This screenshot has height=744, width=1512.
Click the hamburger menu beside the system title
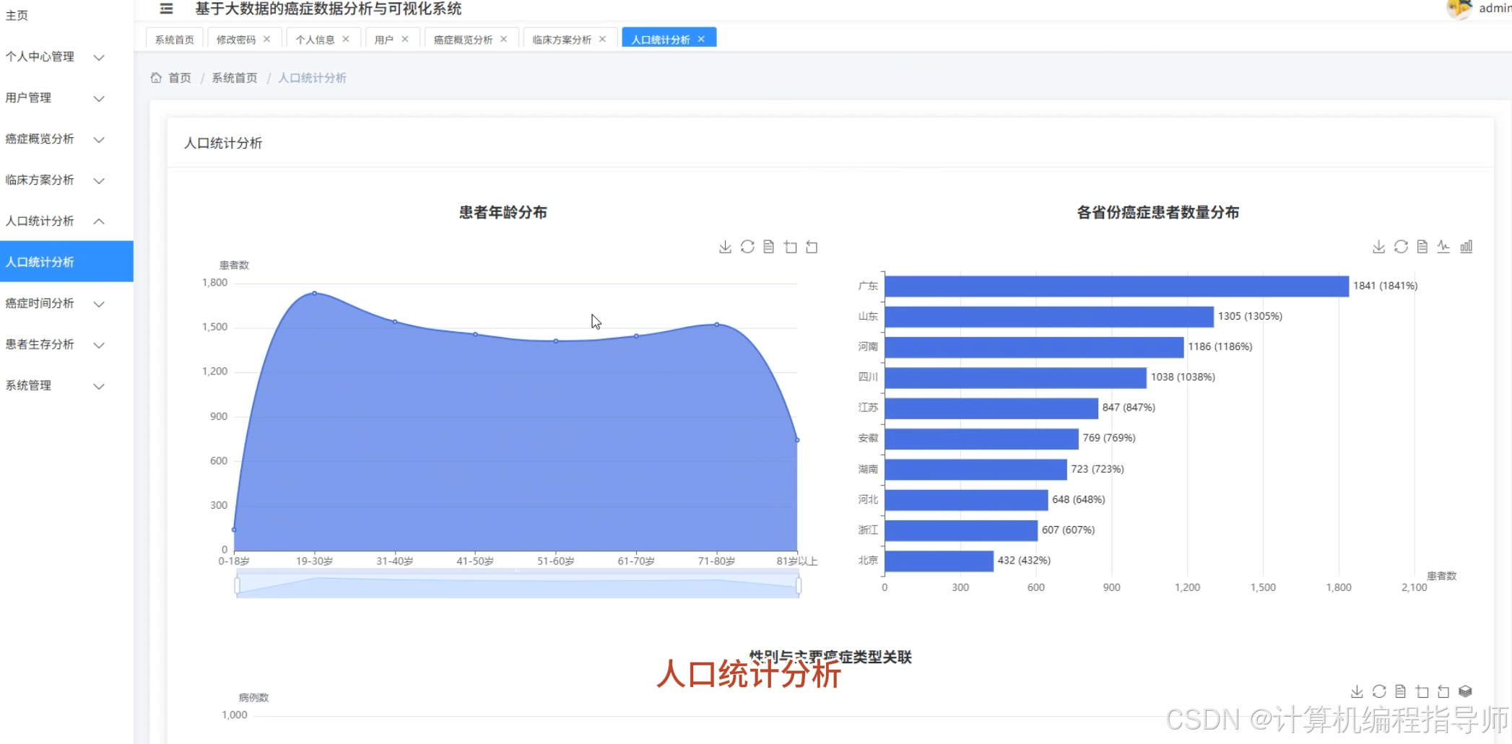point(166,9)
